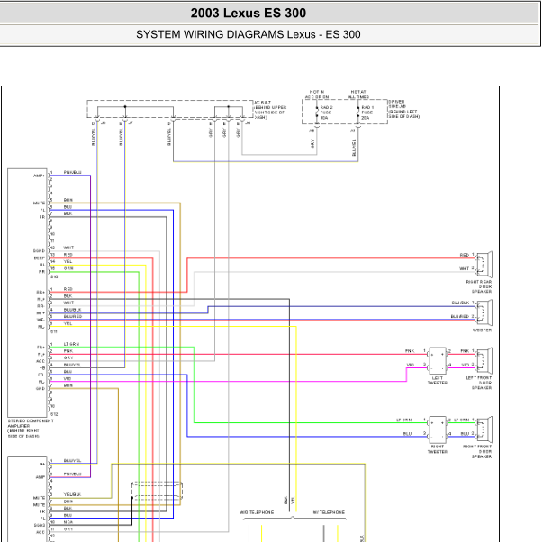Click the 'GND' pin label on the amplifier
Image resolution: width=543 pixels, height=542 pixels.
[x=41, y=389]
